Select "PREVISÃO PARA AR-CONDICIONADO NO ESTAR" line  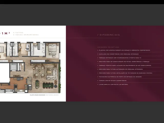(124, 62)
